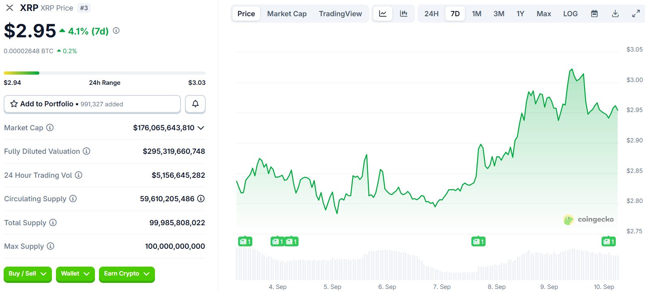
Task: Toggle LOG scale on chart
Action: point(570,14)
